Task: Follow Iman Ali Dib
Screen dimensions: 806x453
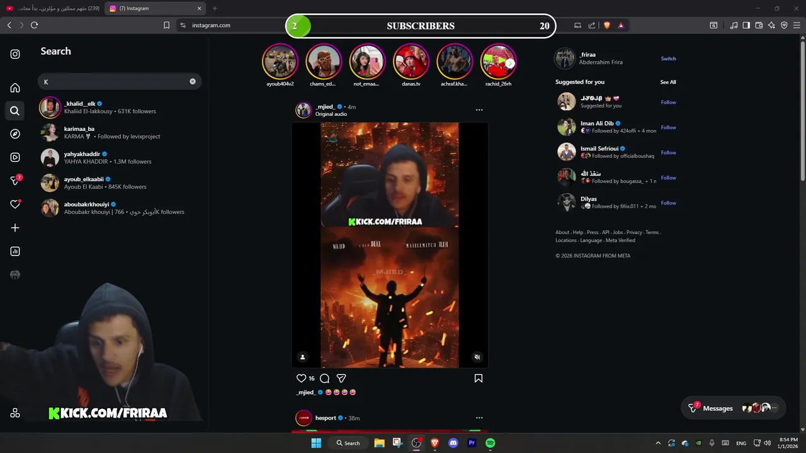Action: click(668, 127)
